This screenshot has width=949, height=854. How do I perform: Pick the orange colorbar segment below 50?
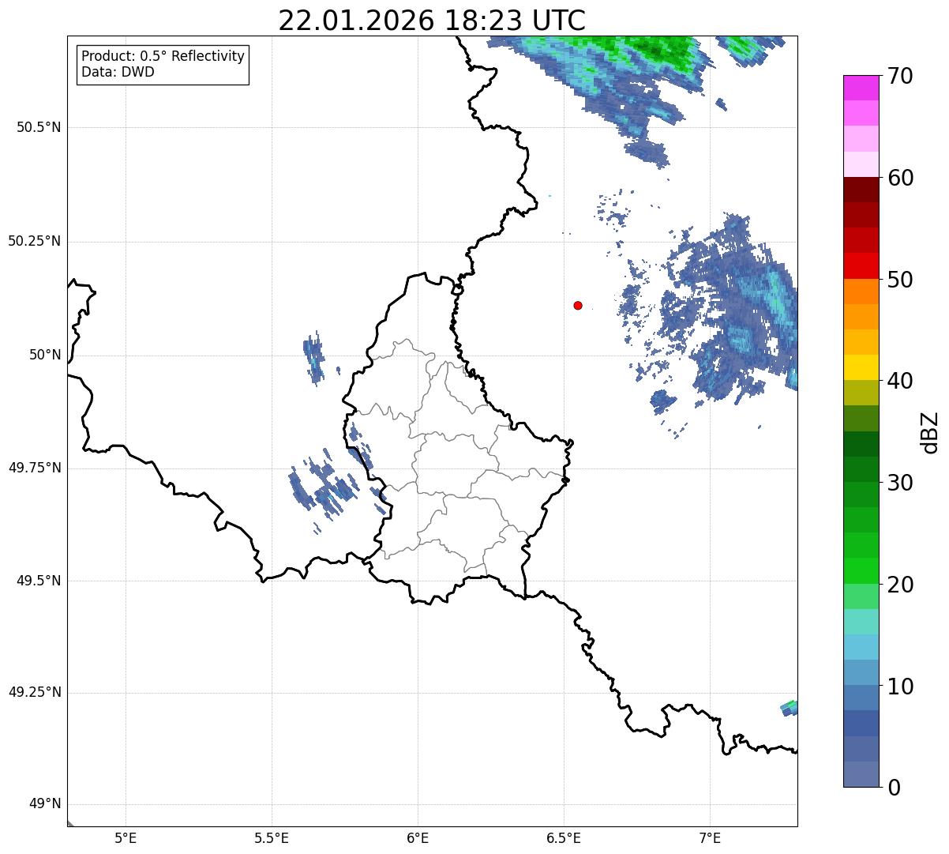pos(861,292)
